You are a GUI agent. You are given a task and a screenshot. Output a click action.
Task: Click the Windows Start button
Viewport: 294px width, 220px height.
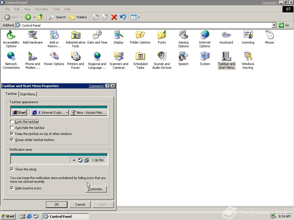tap(8, 216)
